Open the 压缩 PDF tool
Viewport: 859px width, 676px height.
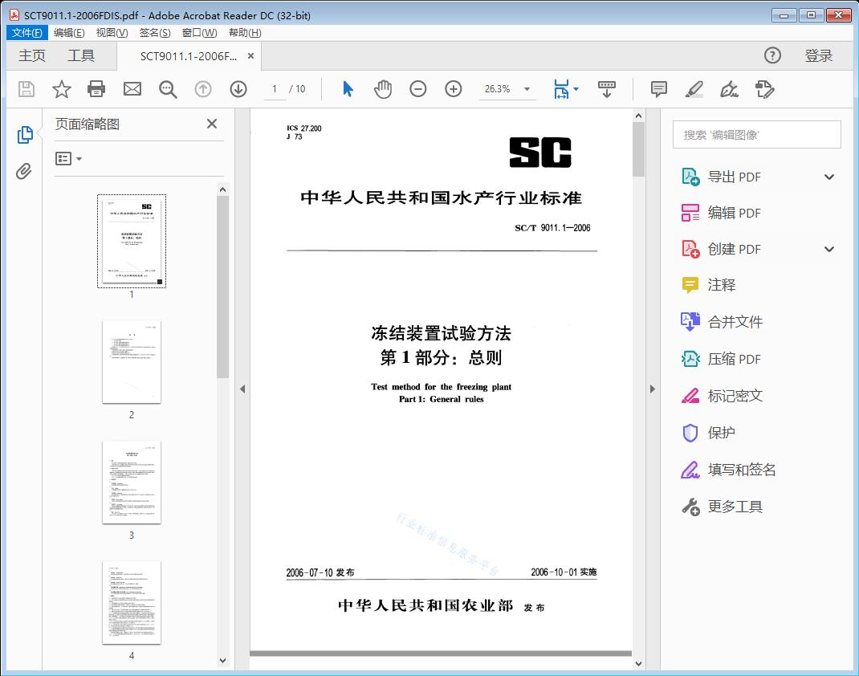click(734, 359)
